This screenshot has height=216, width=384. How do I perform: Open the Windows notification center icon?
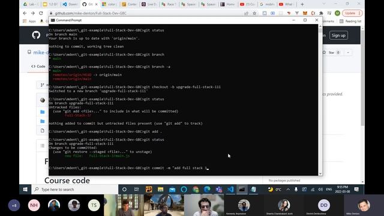click(x=356, y=190)
